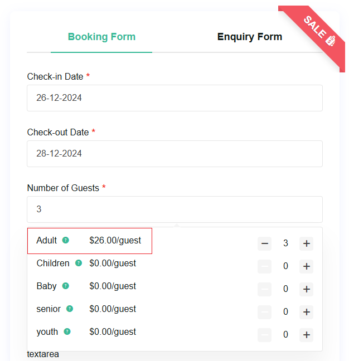349x361 pixels.
Task: Add one Baby guest
Action: (x=306, y=289)
